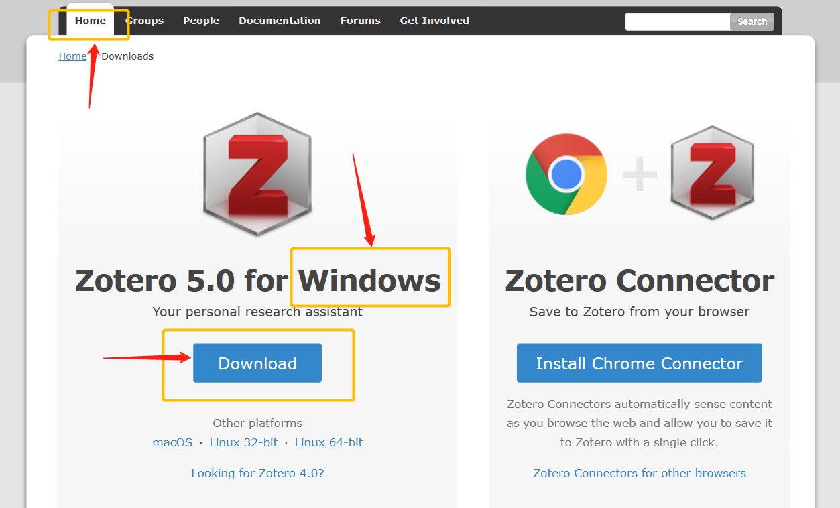Click the large Zotero Z logo

257,174
